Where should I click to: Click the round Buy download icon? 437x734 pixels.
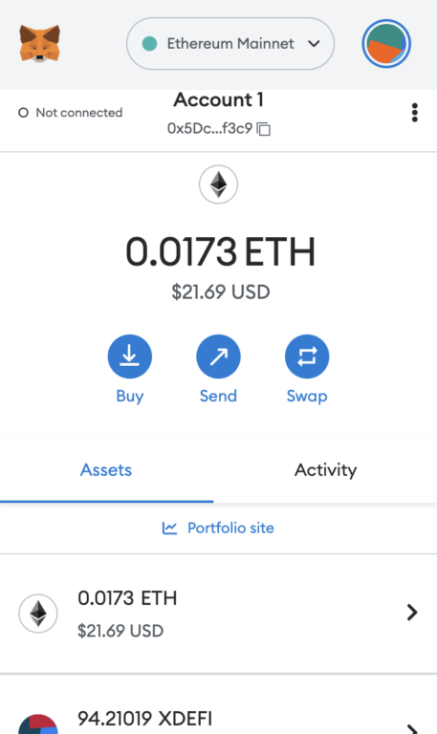[x=130, y=356]
